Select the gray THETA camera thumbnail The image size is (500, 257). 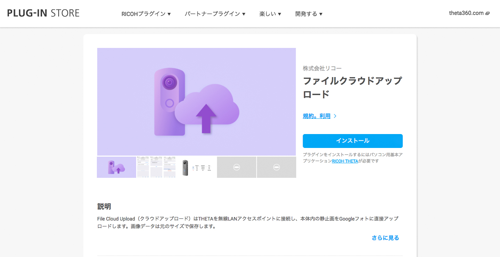click(x=196, y=167)
